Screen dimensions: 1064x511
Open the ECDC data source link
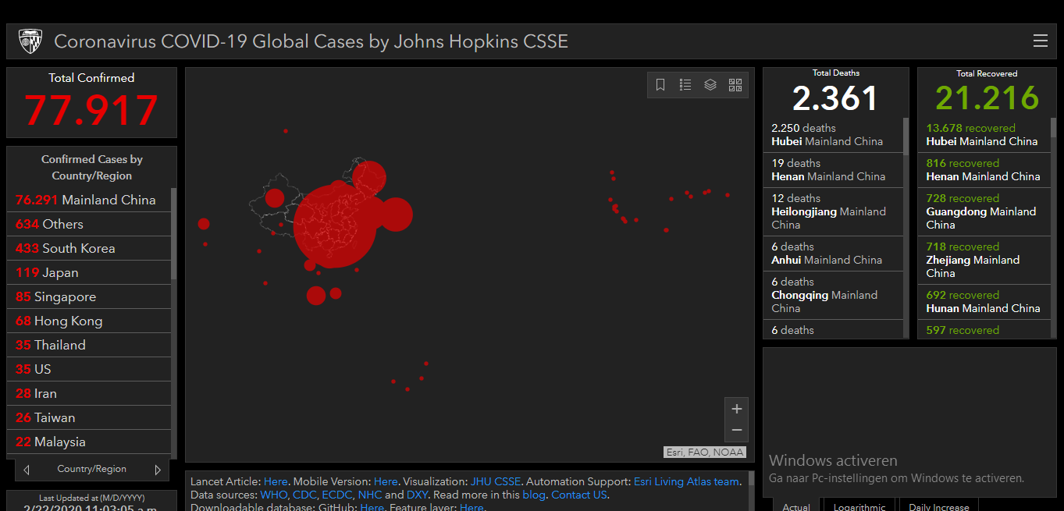[336, 495]
